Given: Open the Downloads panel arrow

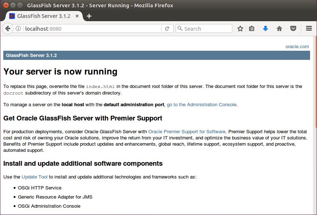Looking at the screenshot, I should click(266, 28).
